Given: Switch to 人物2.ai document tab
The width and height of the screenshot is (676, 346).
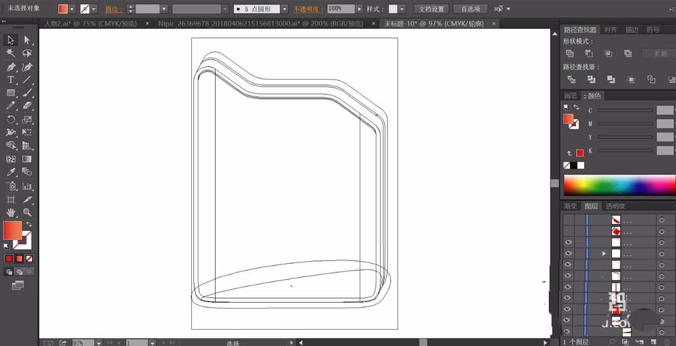Looking at the screenshot, I should tap(90, 24).
